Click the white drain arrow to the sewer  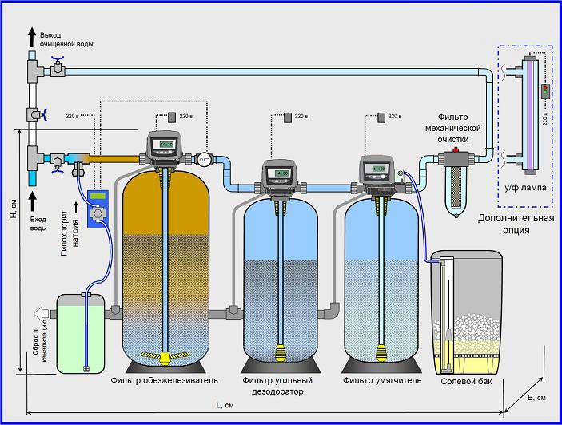pyautogui.click(x=42, y=313)
